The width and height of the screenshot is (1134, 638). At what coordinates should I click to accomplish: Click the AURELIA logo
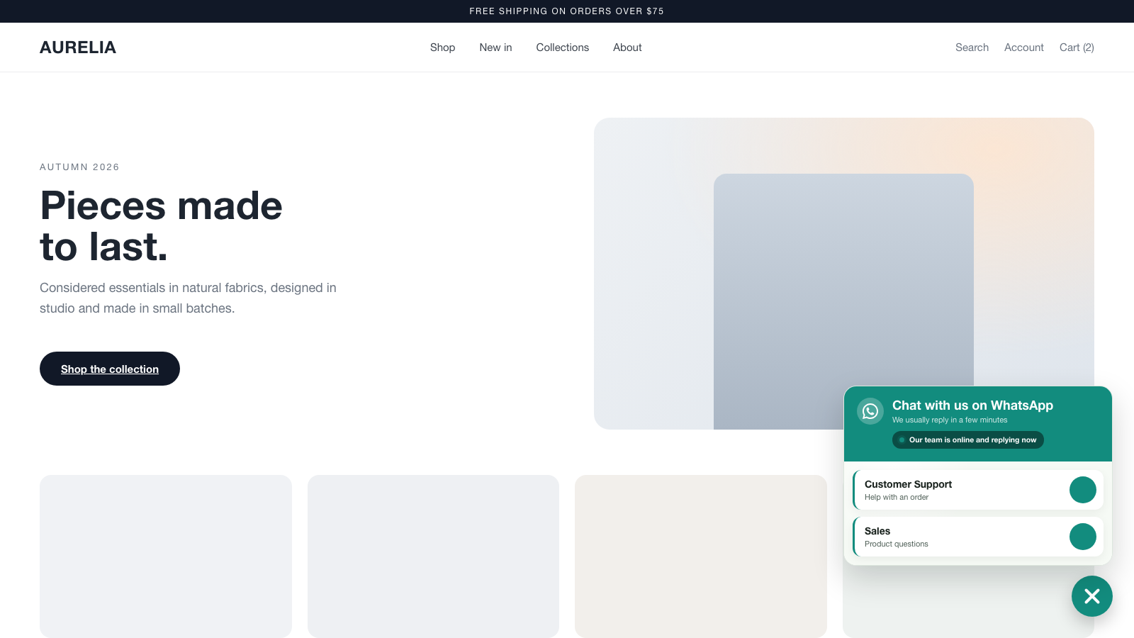(78, 47)
